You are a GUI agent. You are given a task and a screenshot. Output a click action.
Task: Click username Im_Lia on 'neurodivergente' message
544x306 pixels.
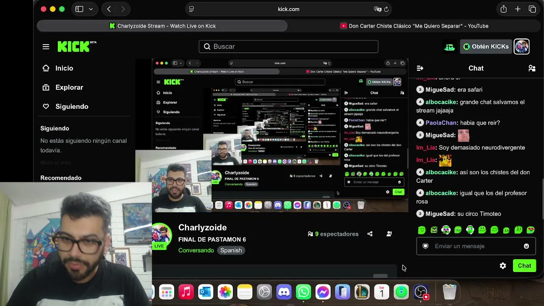pyautogui.click(x=426, y=147)
